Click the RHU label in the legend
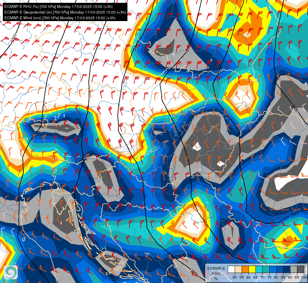The width and height of the screenshot is (308, 283). point(216,273)
